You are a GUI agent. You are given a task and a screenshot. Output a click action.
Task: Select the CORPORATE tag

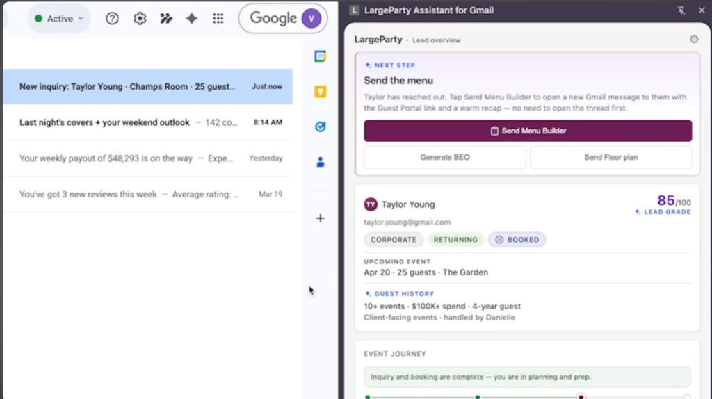[x=394, y=240]
